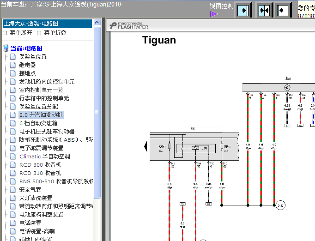The width and height of the screenshot is (315, 241).
Task: Click the D182 circle node in diagram
Action: [280, 205]
